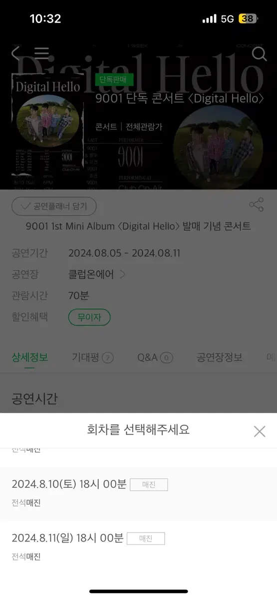The width and height of the screenshot is (277, 599).
Task: Switch to the 기대평 tab
Action: pyautogui.click(x=93, y=357)
